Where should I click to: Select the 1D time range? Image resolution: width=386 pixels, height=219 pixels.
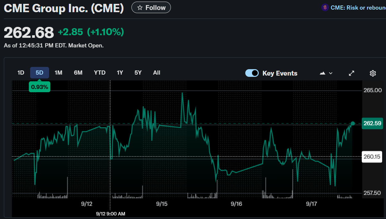[x=21, y=73]
